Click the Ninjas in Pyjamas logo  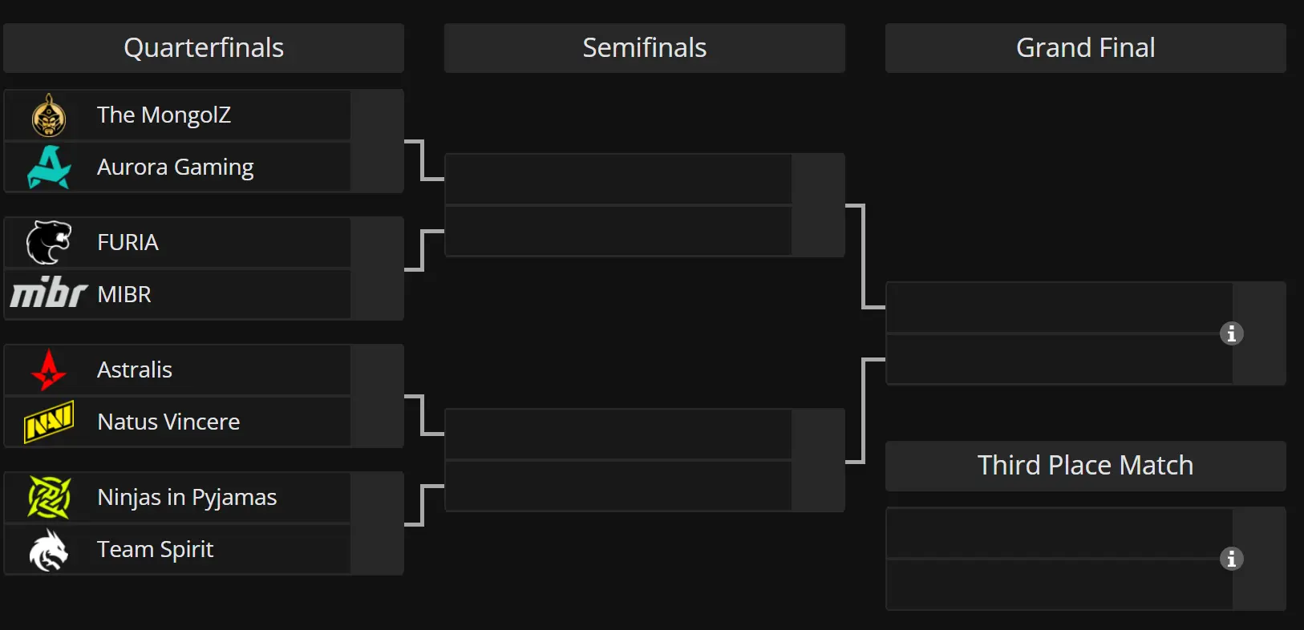pos(49,497)
